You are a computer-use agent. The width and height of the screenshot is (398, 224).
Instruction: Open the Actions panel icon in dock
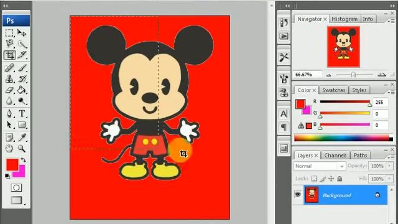pyautogui.click(x=284, y=36)
